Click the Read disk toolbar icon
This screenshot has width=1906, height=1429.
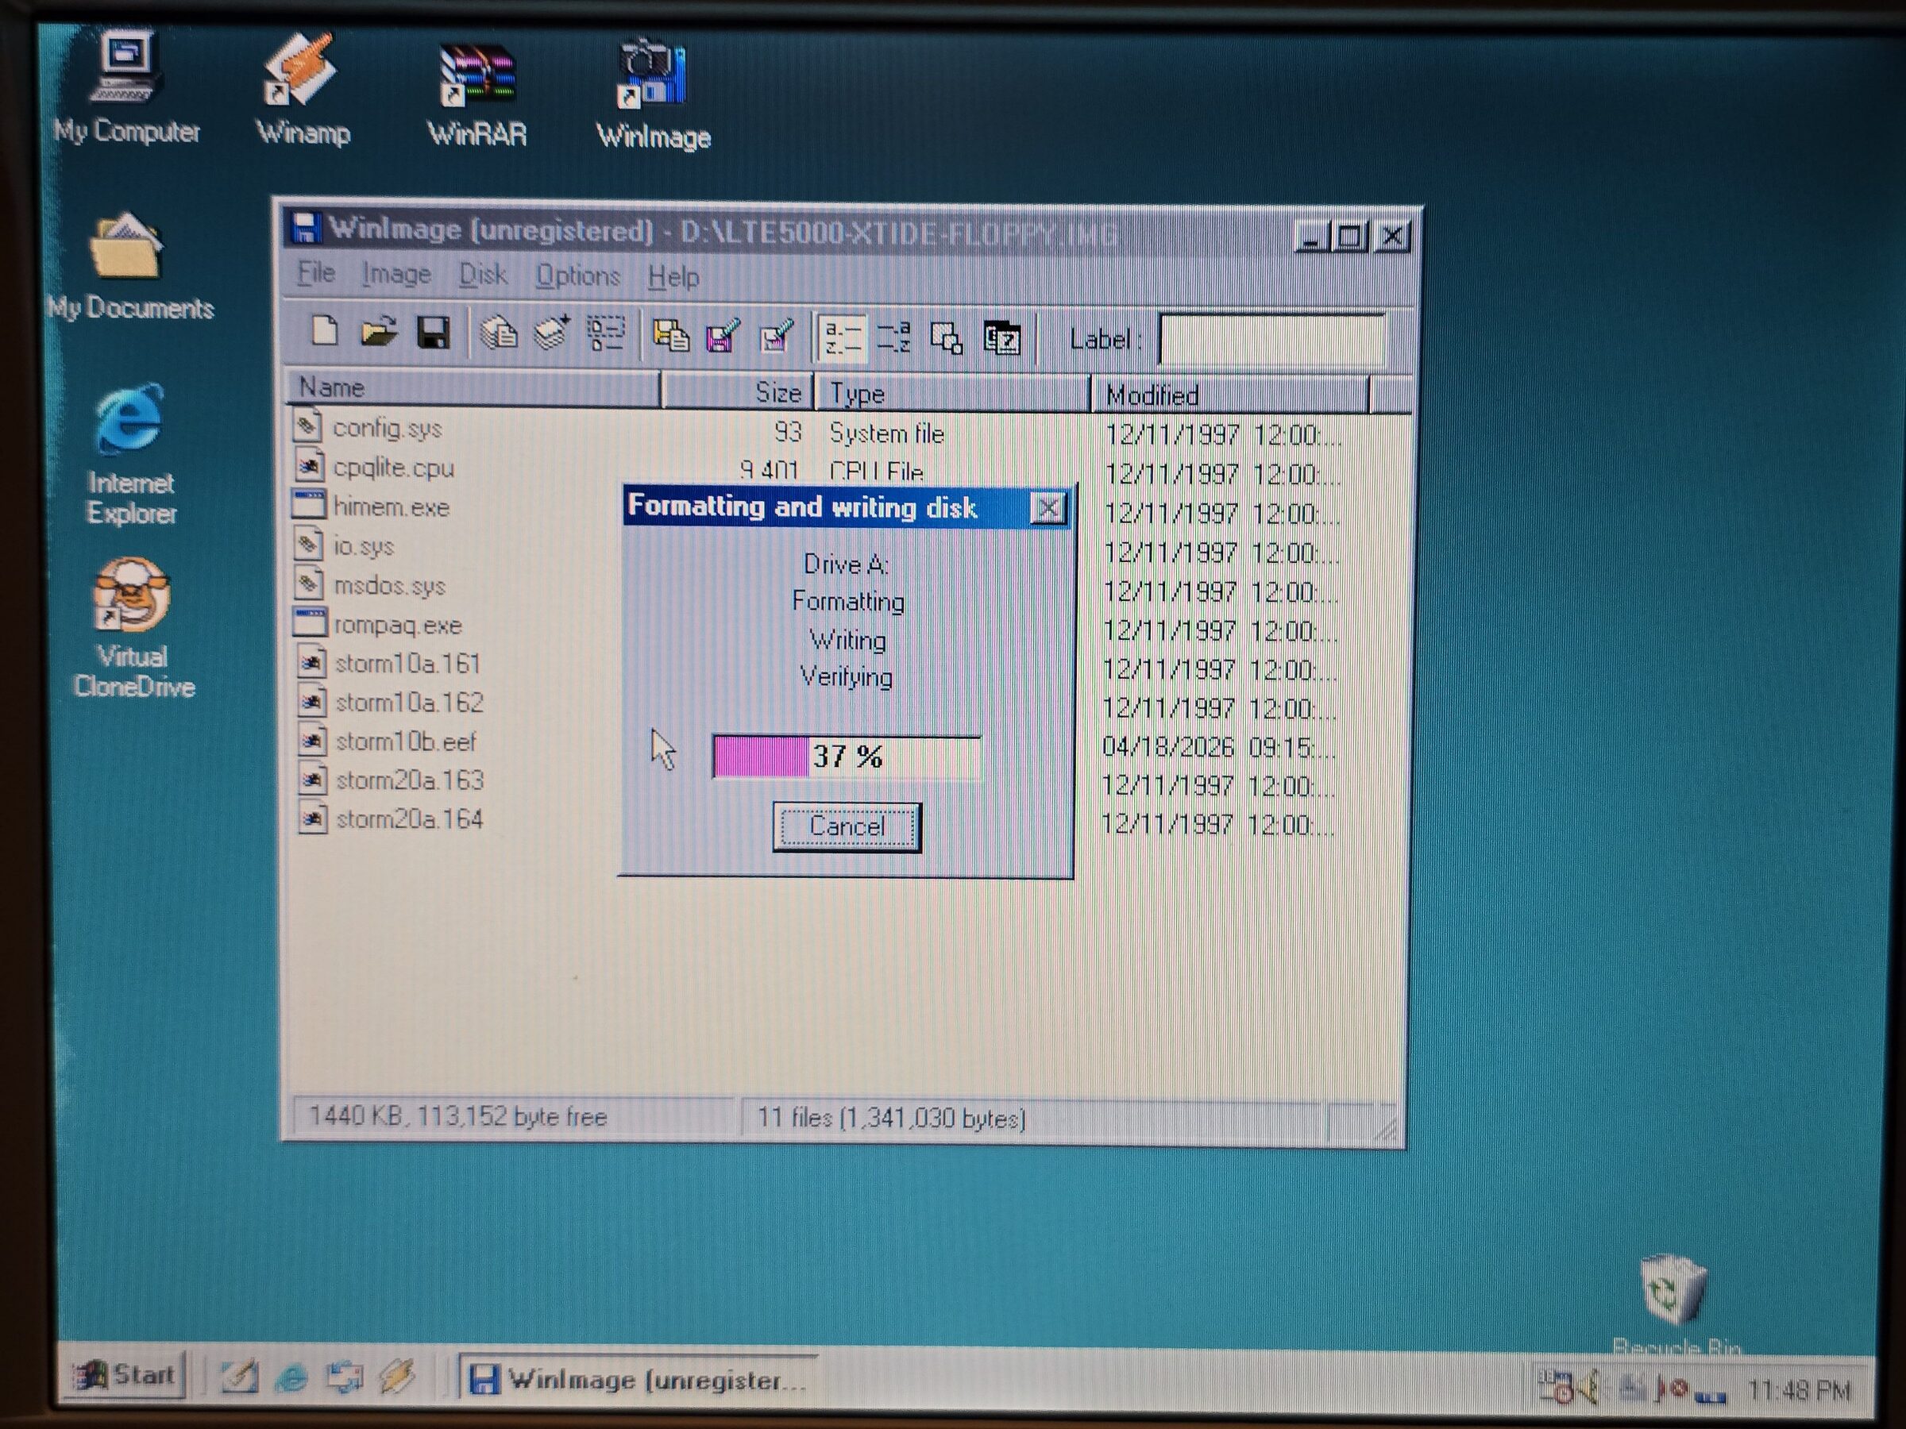tap(670, 335)
